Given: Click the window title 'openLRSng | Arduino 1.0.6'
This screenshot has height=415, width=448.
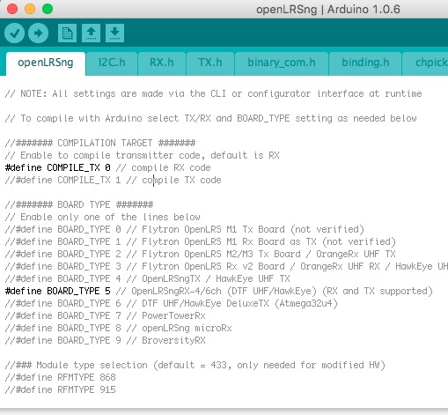Looking at the screenshot, I should point(328,10).
